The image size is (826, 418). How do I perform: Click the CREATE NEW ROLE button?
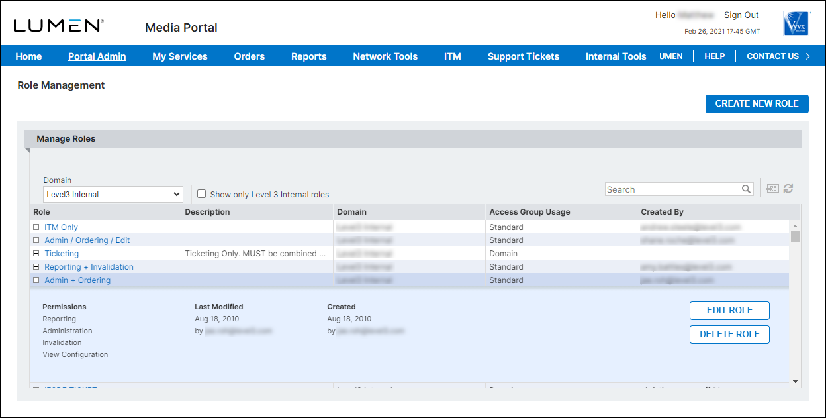click(757, 104)
